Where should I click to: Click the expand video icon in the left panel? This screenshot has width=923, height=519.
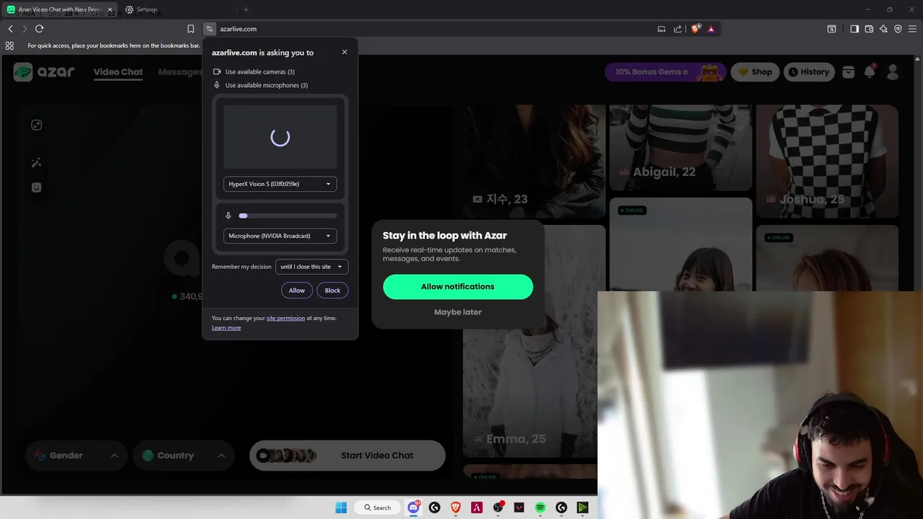click(36, 125)
